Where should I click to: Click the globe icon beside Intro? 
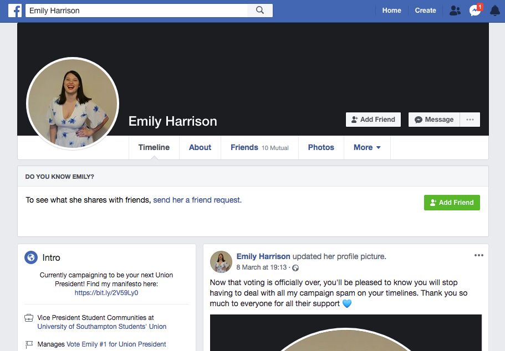[x=31, y=257]
